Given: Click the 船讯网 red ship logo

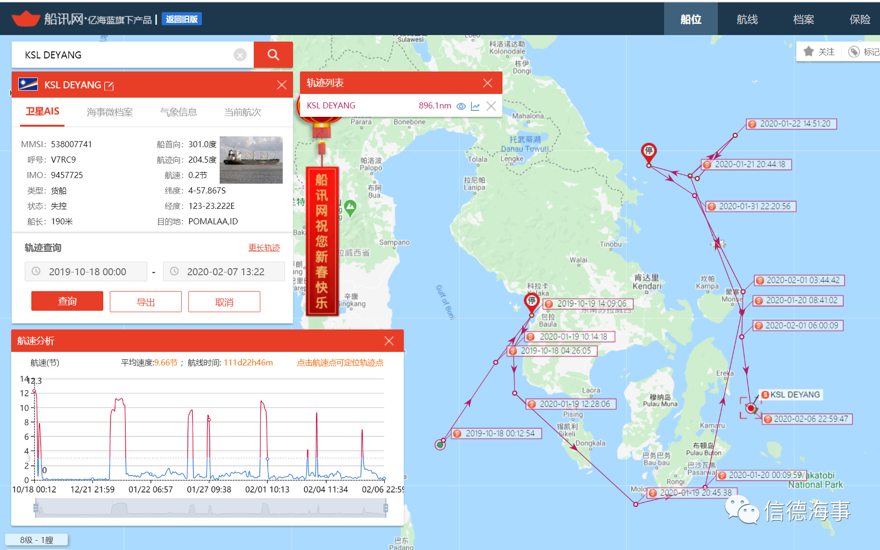Looking at the screenshot, I should (x=26, y=19).
